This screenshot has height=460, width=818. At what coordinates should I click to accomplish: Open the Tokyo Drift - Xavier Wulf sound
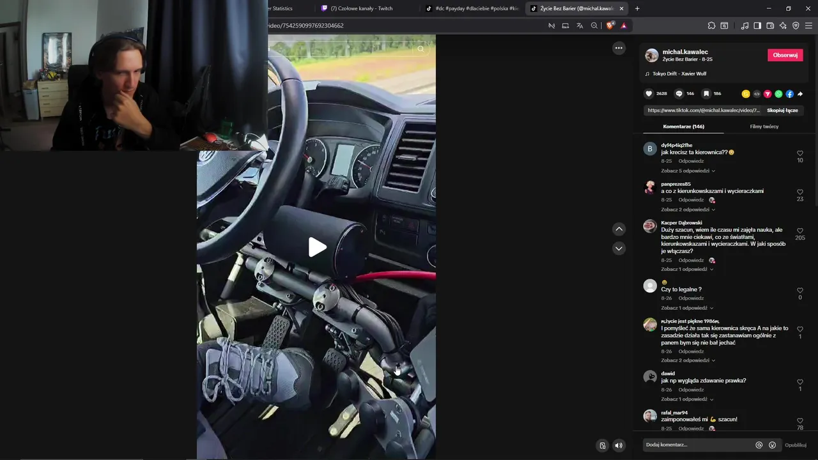(x=679, y=73)
